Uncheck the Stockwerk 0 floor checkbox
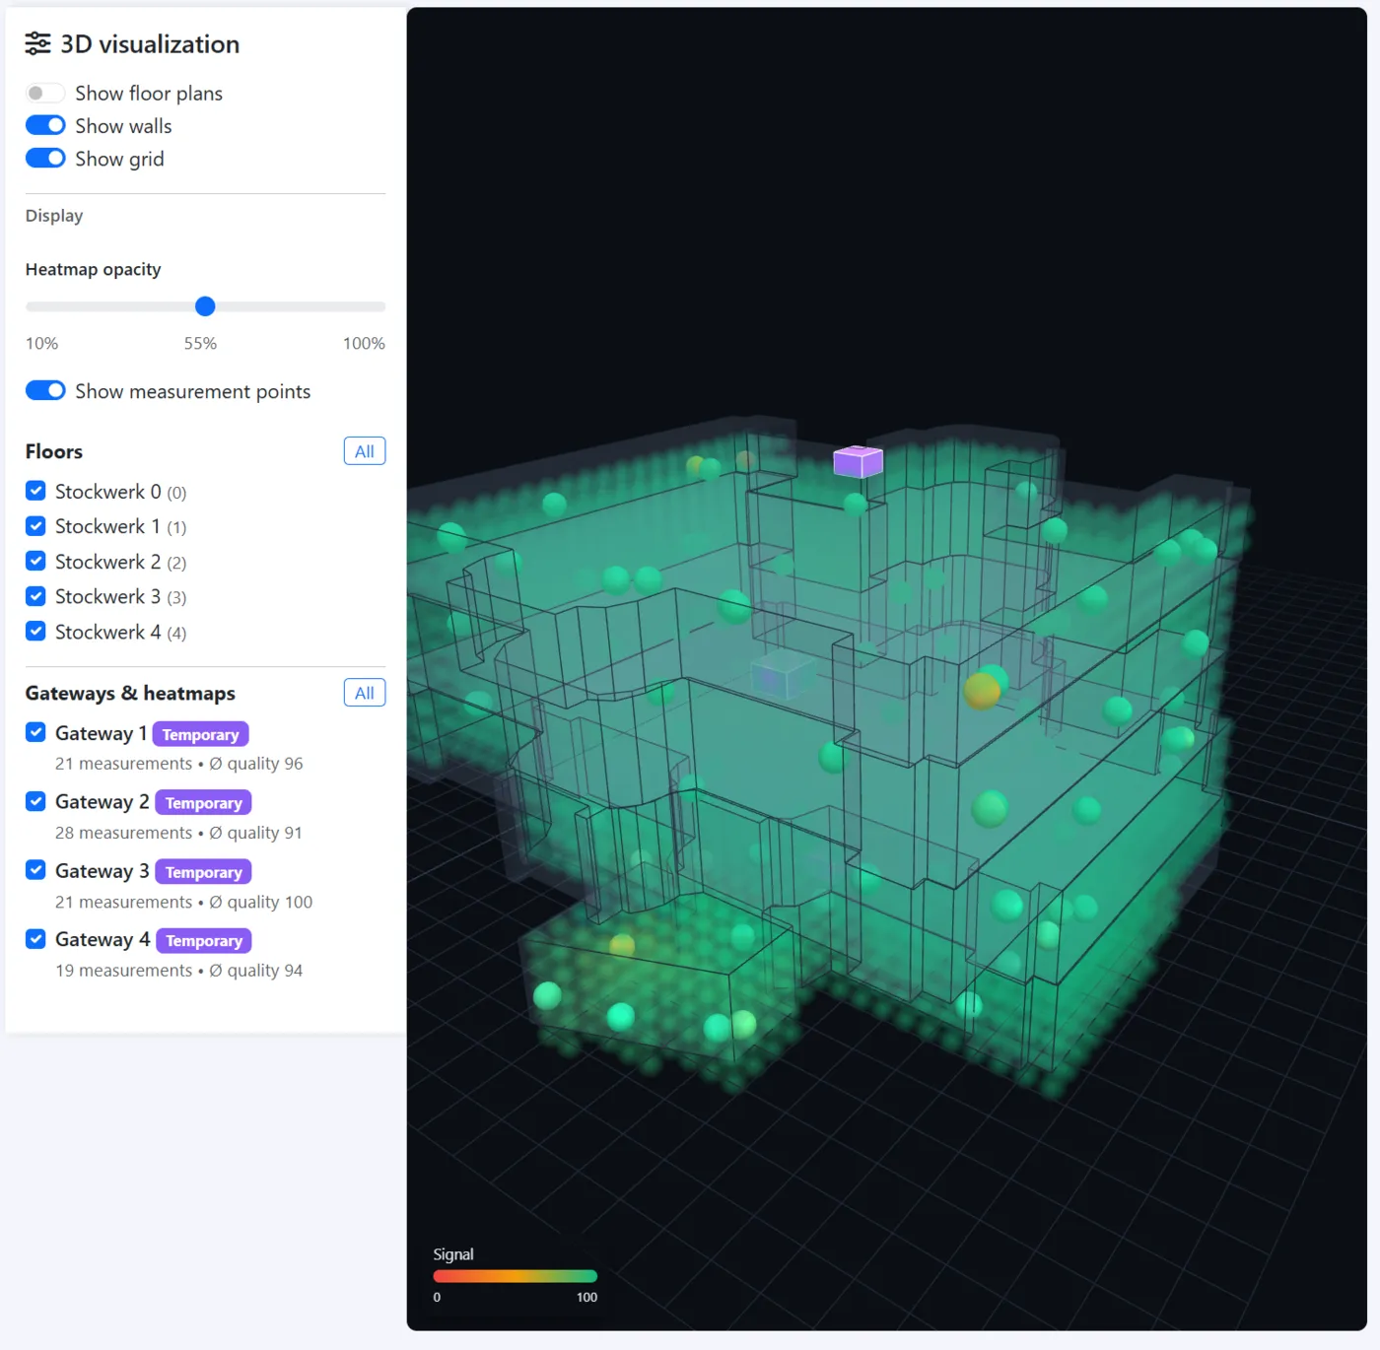The height and width of the screenshot is (1350, 1380). [x=35, y=491]
